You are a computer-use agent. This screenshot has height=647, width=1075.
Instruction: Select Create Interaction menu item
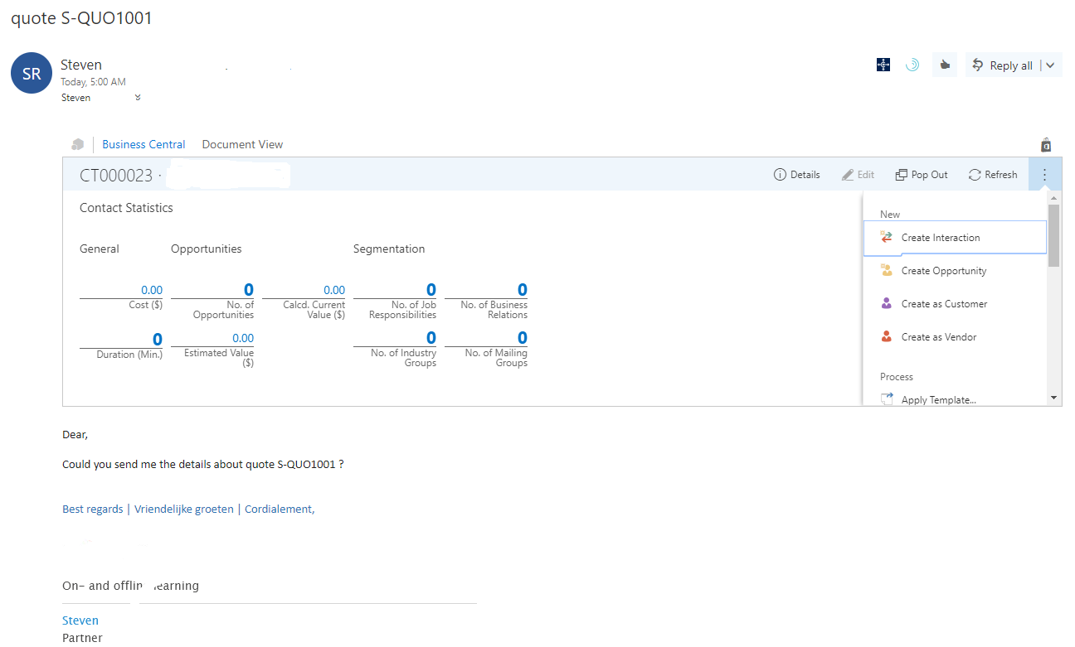point(955,238)
